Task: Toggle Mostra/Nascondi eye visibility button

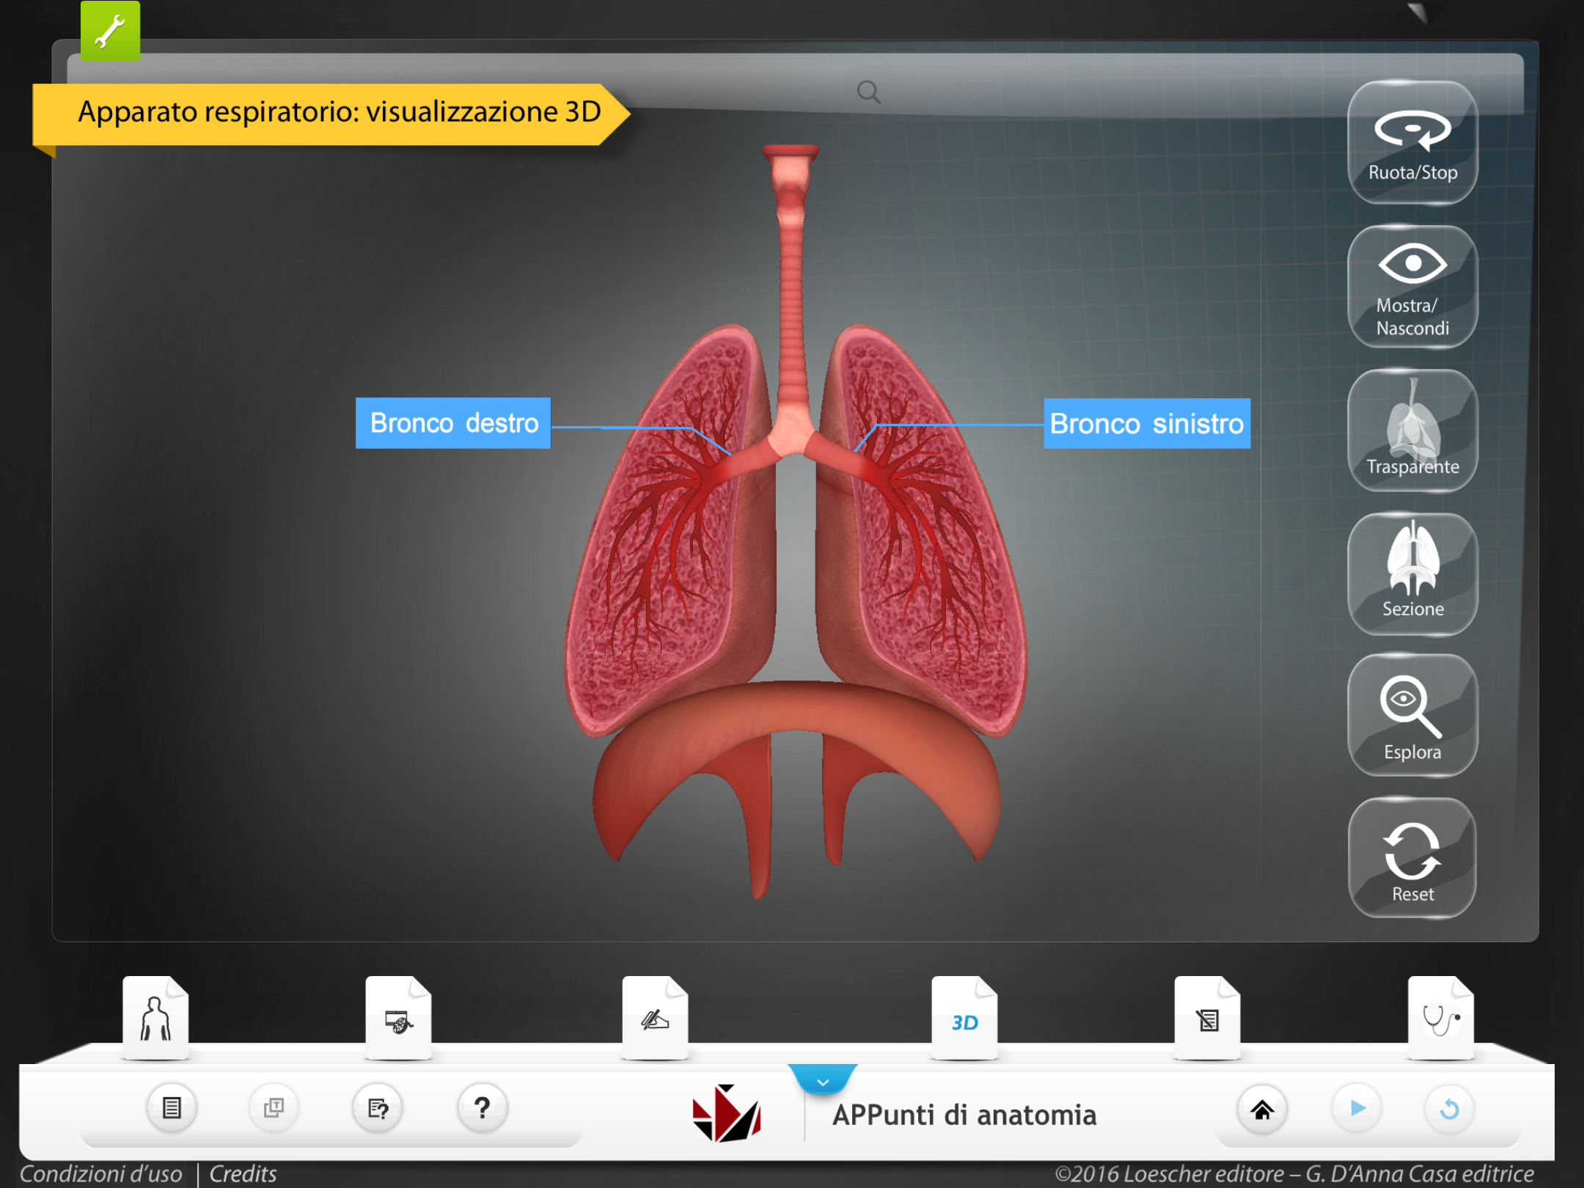Action: pos(1412,286)
